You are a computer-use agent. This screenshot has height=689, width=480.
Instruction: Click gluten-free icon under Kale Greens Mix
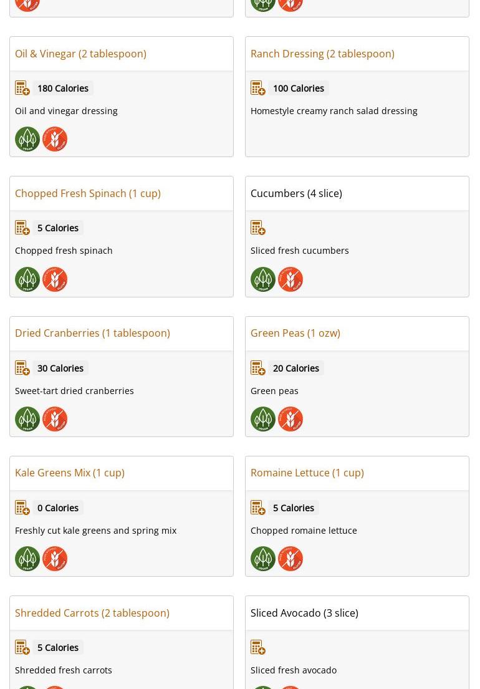[x=55, y=558]
